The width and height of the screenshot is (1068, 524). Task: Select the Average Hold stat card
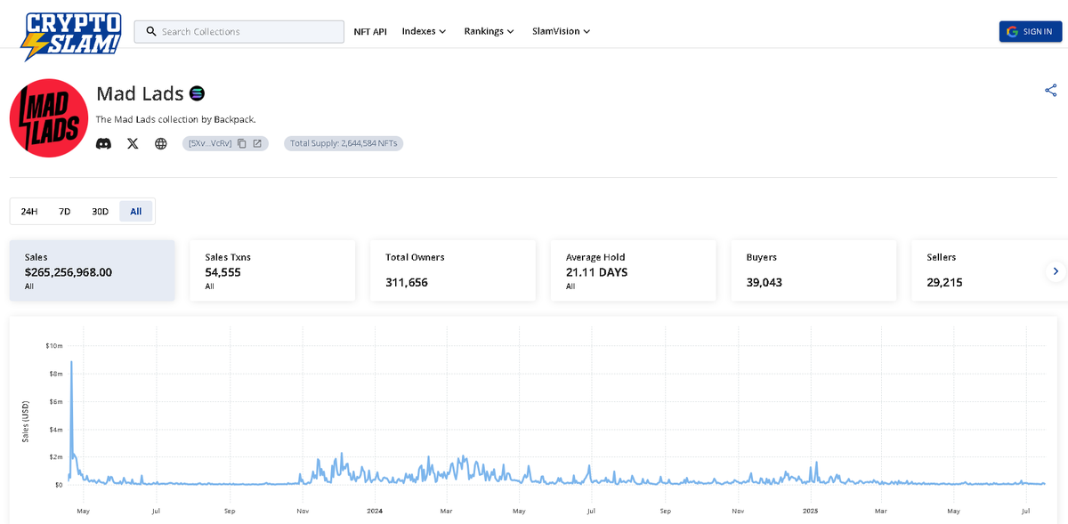pos(634,270)
